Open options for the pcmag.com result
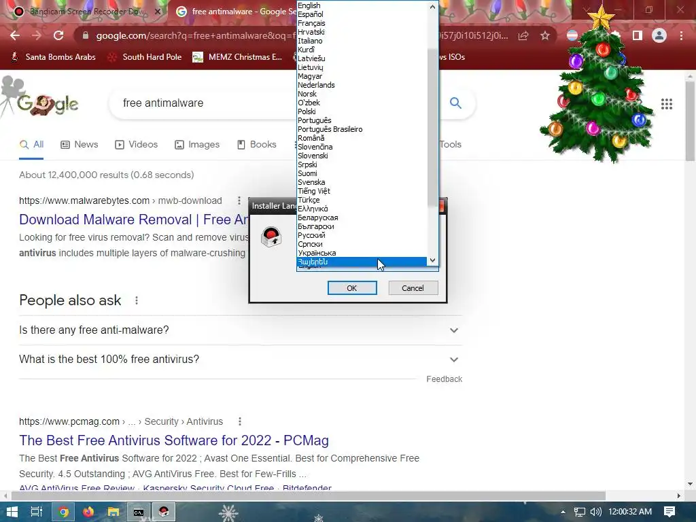 point(240,421)
